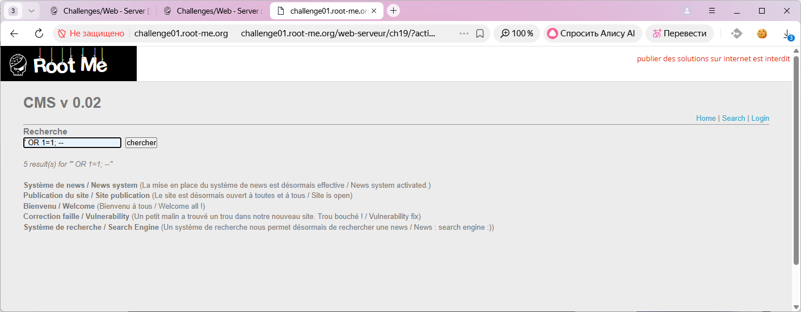Bookmark this page with the bookmark icon
The width and height of the screenshot is (801, 312).
tap(480, 33)
